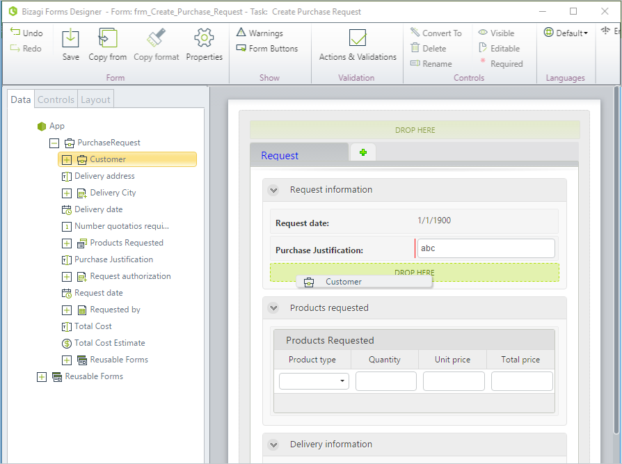Image resolution: width=622 pixels, height=464 pixels.
Task: Click the top DROP HERE zone
Action: click(x=415, y=130)
